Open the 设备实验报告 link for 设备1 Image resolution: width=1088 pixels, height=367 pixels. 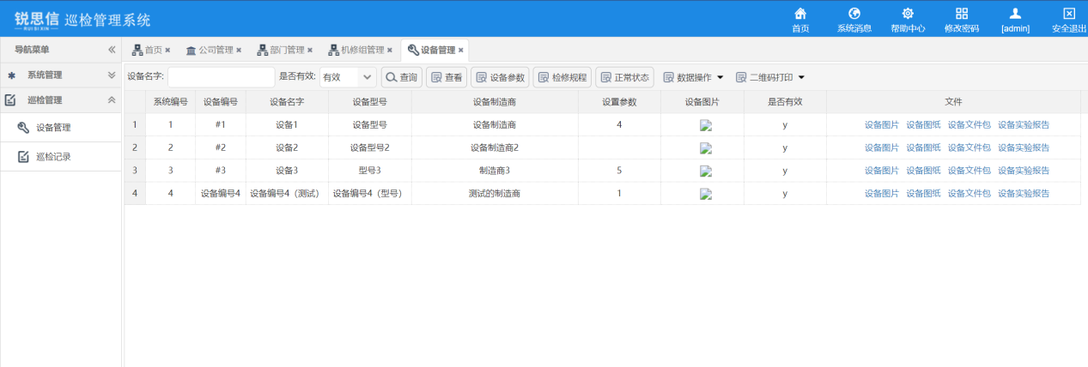[x=1024, y=124]
